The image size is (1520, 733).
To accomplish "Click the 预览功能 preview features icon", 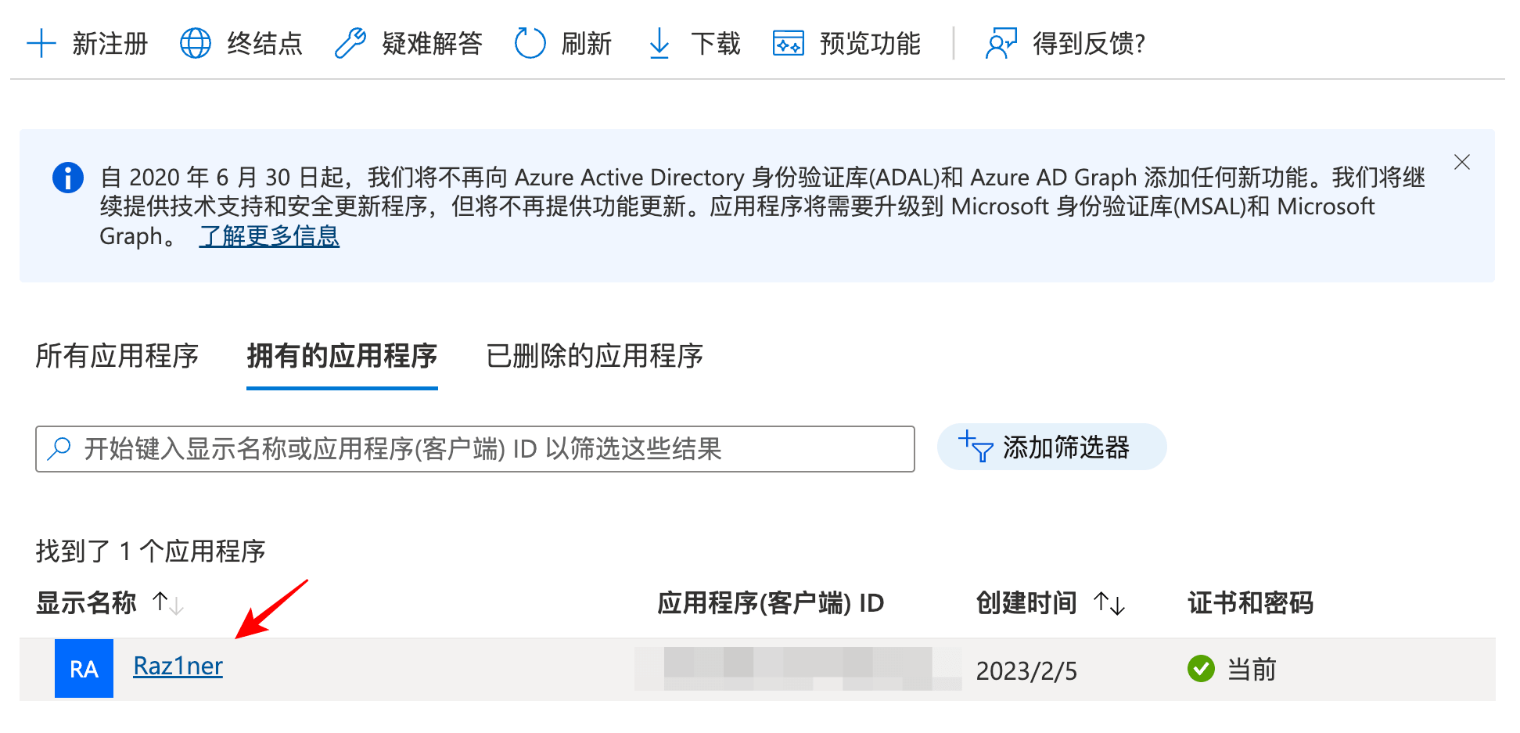I will [789, 43].
